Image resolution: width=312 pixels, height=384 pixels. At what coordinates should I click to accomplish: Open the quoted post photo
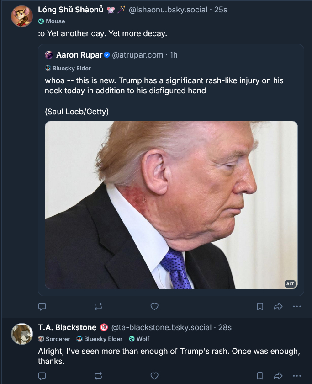tap(171, 205)
